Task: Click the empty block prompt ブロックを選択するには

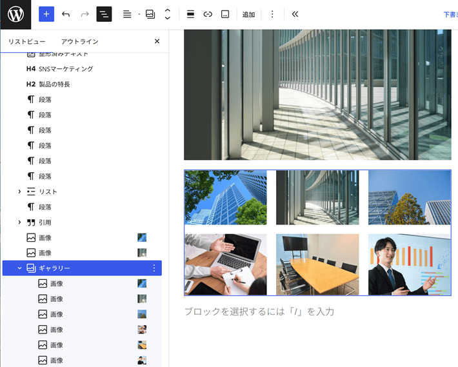Action: (259, 312)
